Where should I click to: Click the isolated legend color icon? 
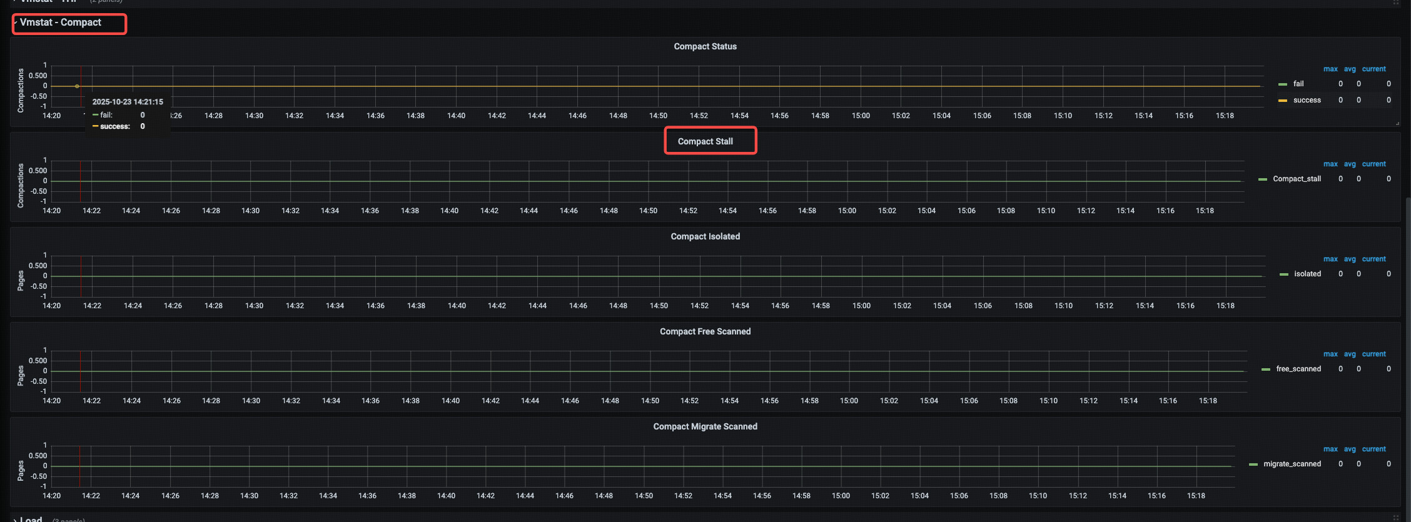(x=1284, y=274)
